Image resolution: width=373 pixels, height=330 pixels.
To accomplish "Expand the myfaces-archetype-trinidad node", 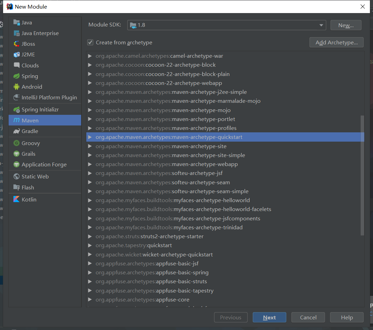I will (x=90, y=227).
